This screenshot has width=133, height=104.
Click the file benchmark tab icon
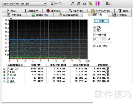pos(9,15)
